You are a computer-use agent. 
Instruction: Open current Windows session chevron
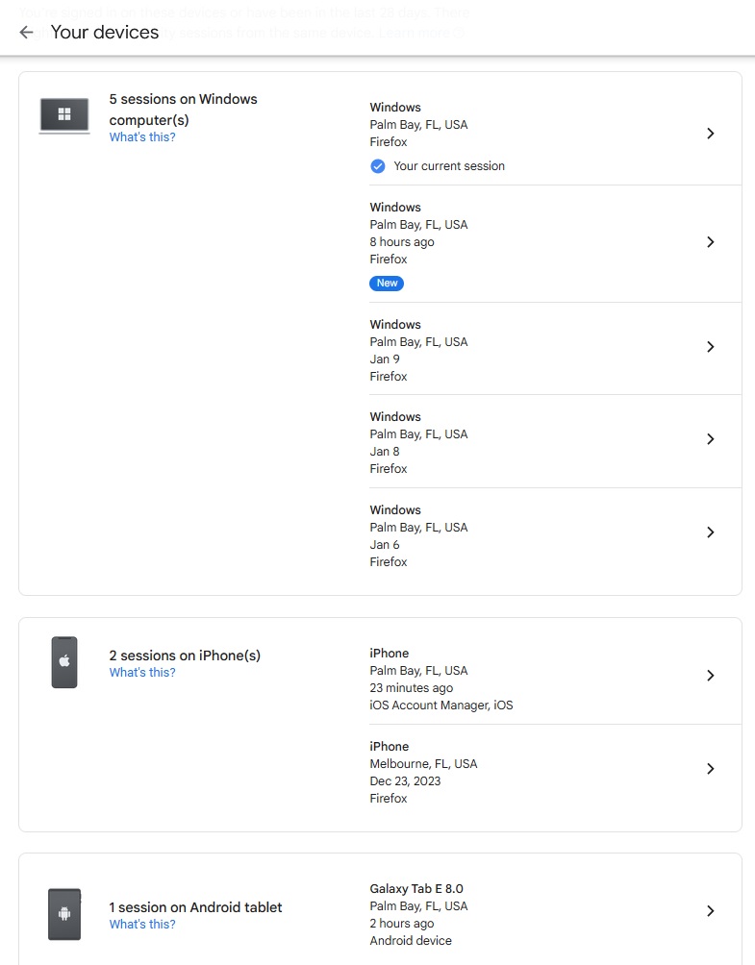click(710, 134)
